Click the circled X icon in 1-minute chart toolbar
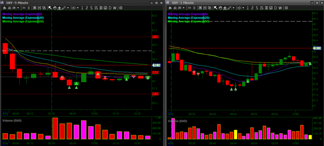Viewport: 324px width, 146px height. (286, 7)
